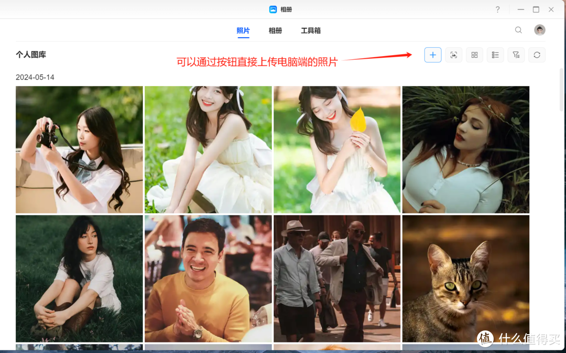Click the refresh sync icon
Viewport: 566px width, 353px height.
pos(537,55)
